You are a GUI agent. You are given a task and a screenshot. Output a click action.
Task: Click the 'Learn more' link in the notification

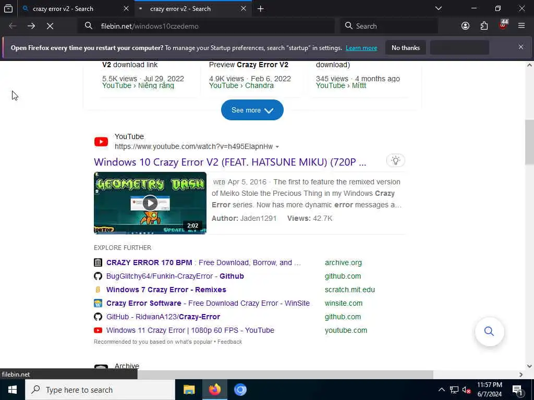click(x=361, y=48)
